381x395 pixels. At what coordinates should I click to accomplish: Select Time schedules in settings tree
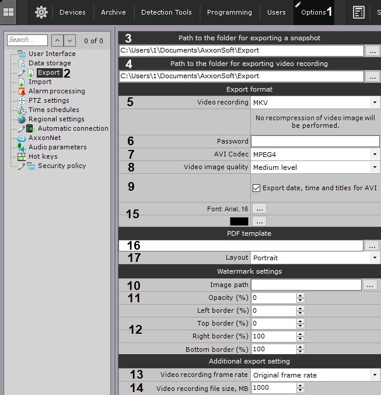[x=54, y=110]
